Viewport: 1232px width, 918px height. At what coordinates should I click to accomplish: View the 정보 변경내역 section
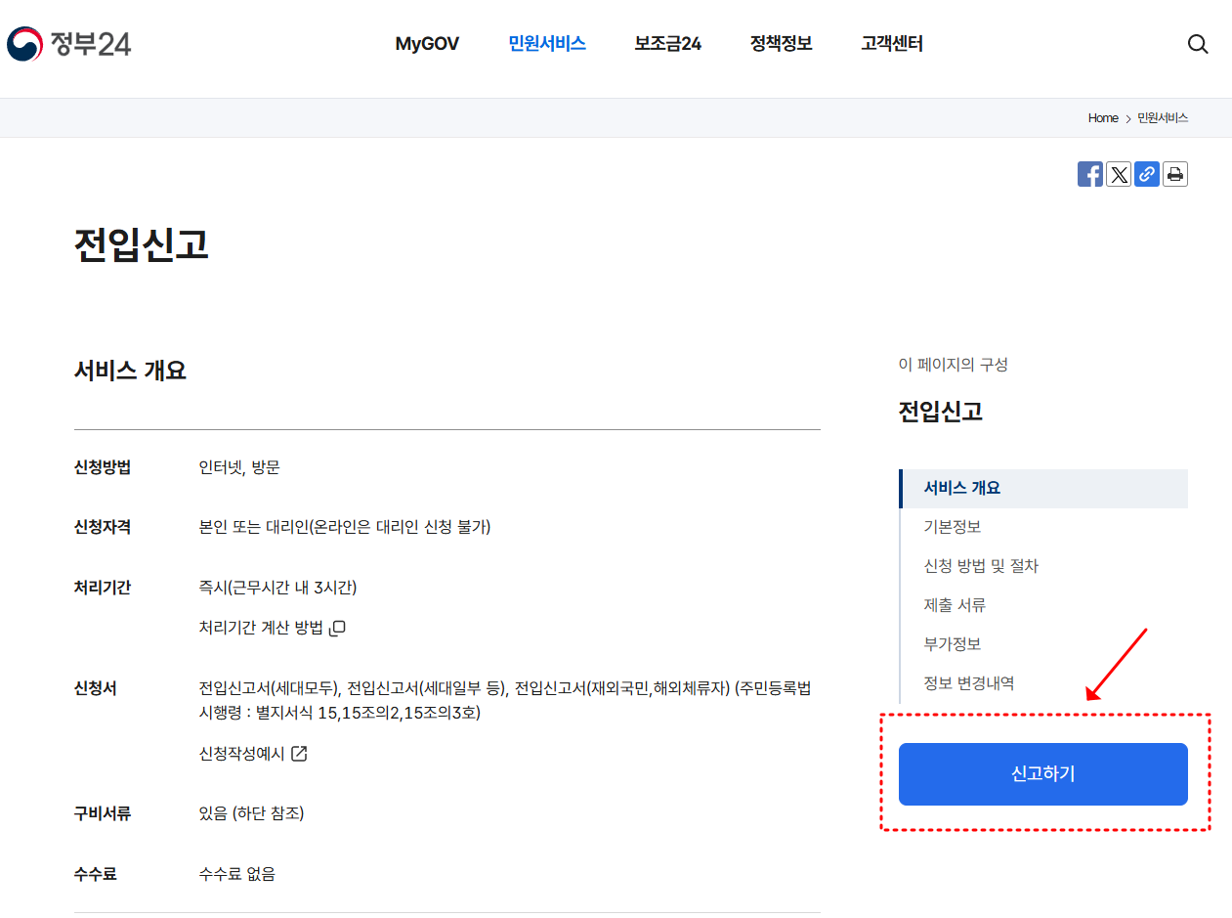[x=968, y=682]
